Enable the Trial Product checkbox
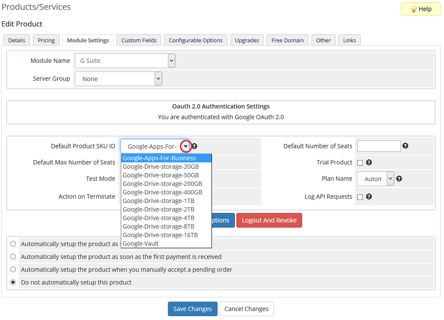This screenshot has width=444, height=320. pos(360,163)
